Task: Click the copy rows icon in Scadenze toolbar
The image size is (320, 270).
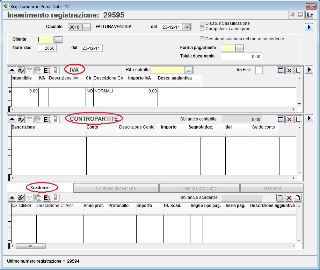Action: pyautogui.click(x=38, y=198)
